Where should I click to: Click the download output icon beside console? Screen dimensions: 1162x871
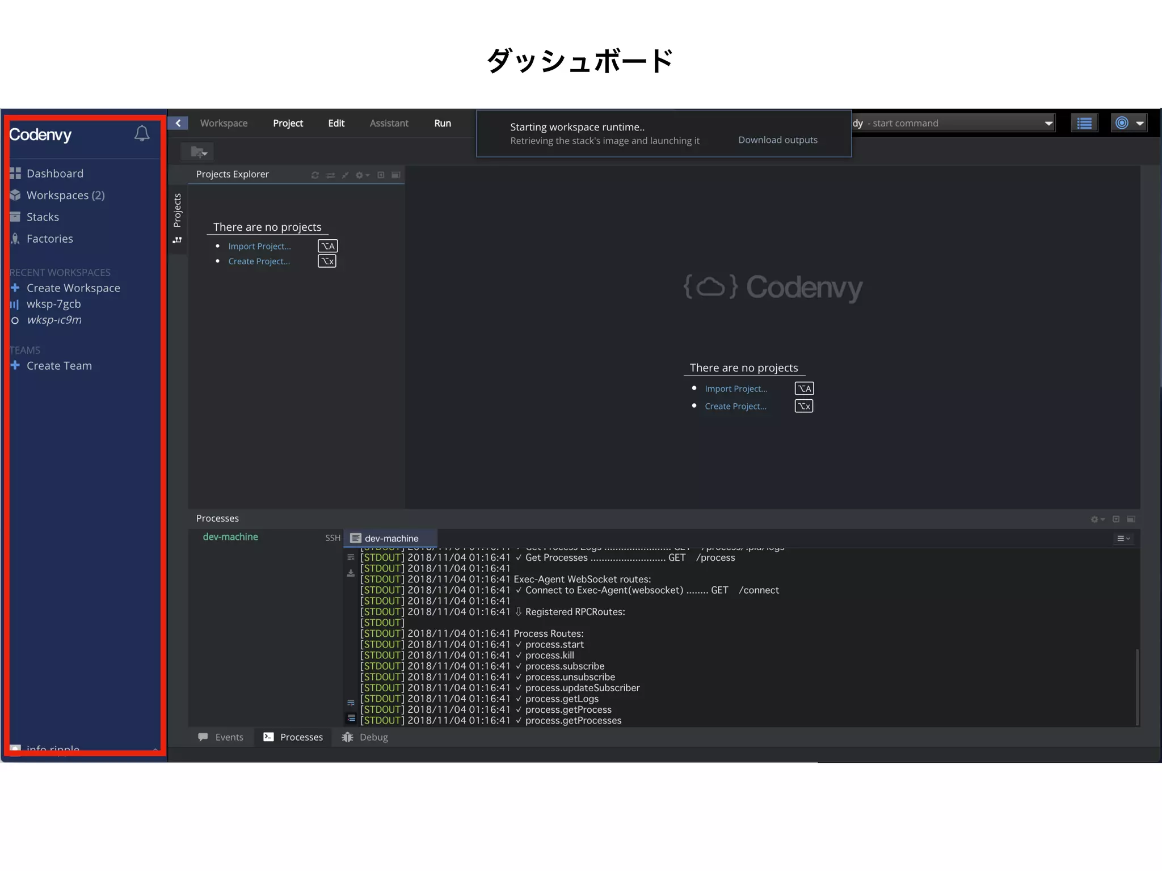tap(351, 574)
